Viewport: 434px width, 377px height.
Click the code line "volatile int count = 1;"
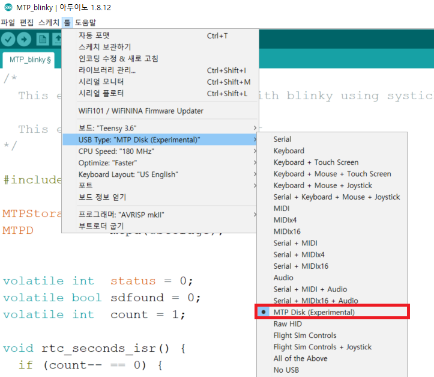click(94, 315)
